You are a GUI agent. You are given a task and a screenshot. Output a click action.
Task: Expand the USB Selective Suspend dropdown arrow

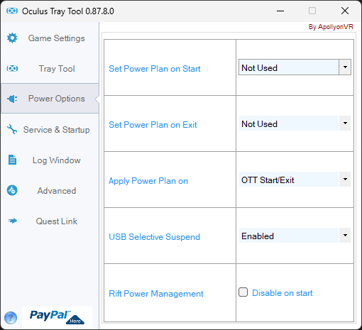[x=345, y=236]
